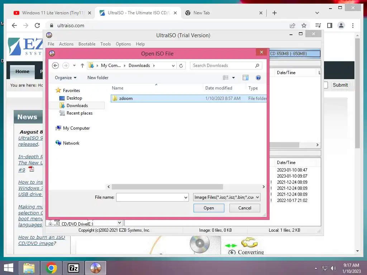The width and height of the screenshot is (367, 275).
Task: Open How to burn an ISO link
Action: (x=42, y=240)
